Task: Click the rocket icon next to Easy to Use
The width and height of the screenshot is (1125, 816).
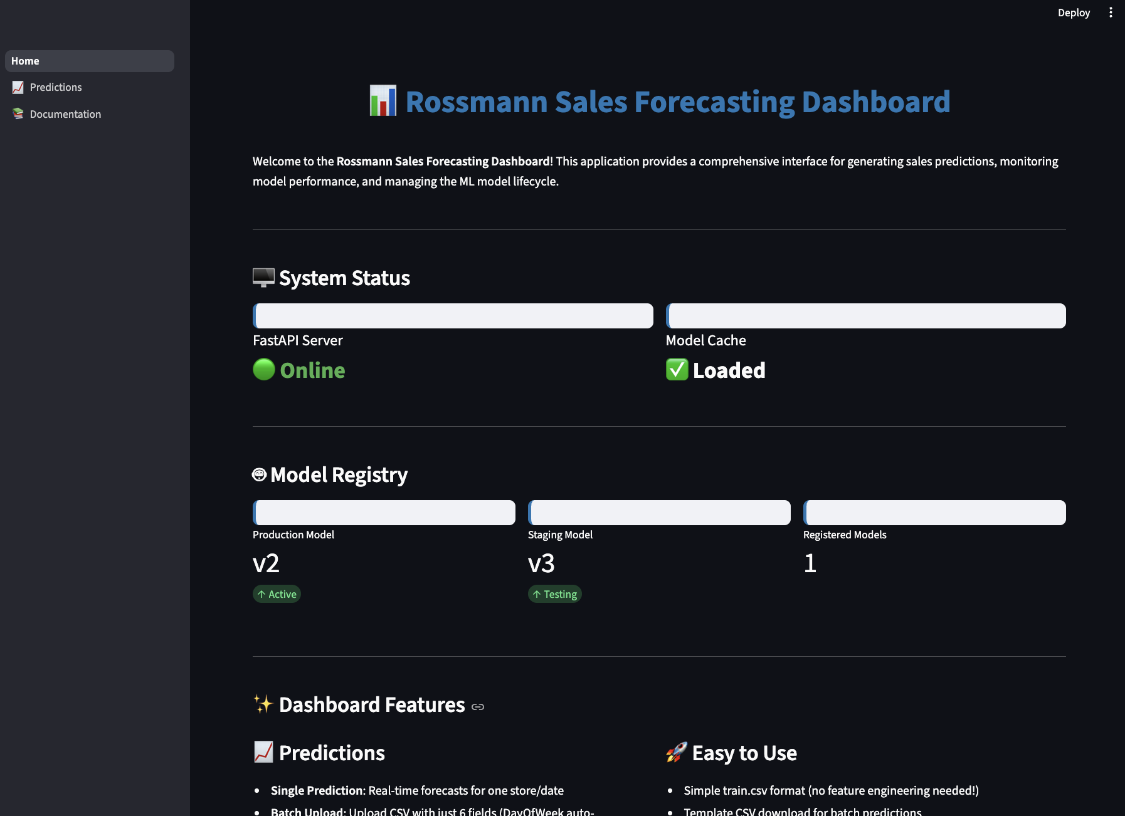Action: (676, 752)
